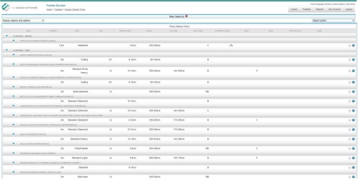Open info icon for Standard (Light) row
The height and width of the screenshot is (181, 358).
pos(353,158)
